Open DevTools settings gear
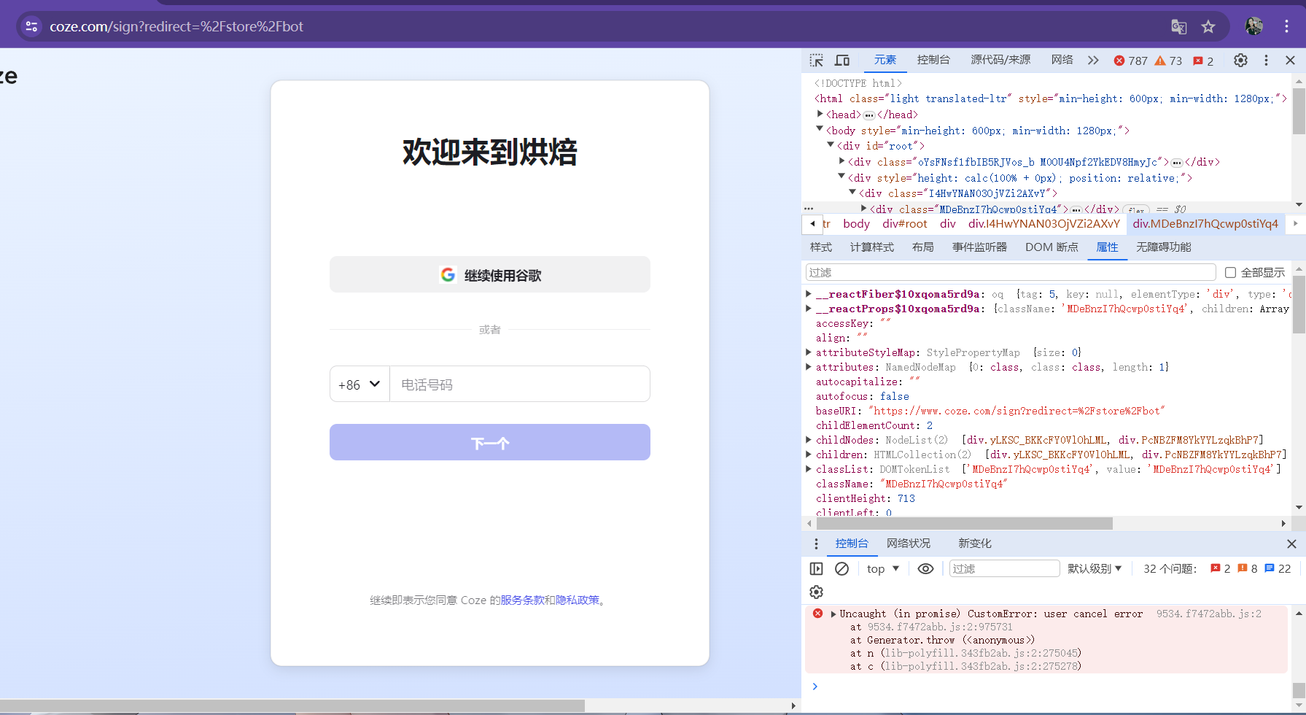1306x715 pixels. pos(1240,61)
